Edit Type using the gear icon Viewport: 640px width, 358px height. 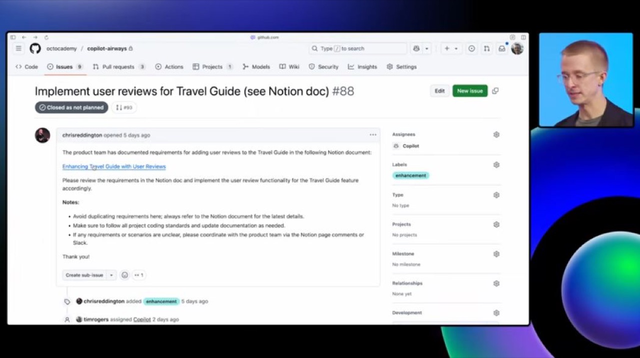tap(496, 195)
